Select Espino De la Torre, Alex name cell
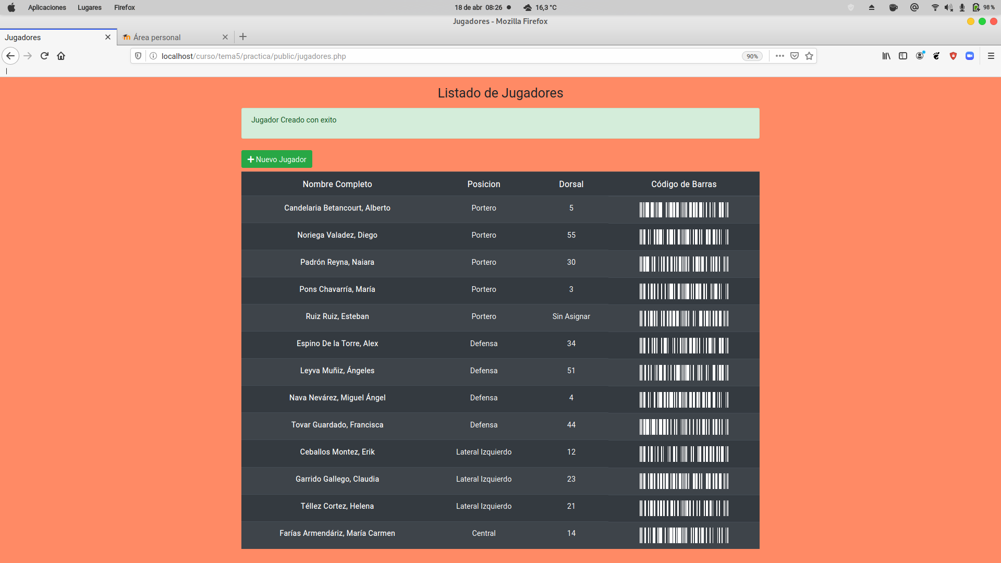 337,344
